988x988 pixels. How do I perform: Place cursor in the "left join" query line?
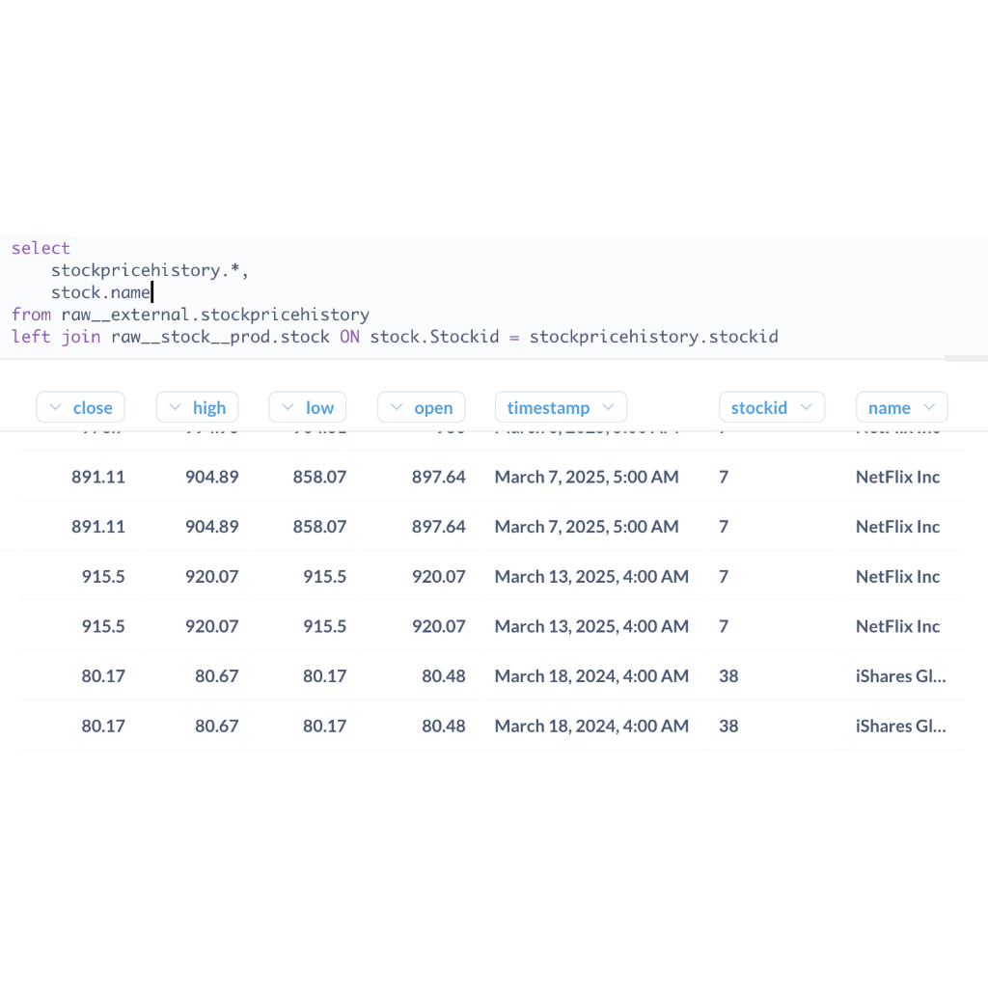click(x=394, y=337)
